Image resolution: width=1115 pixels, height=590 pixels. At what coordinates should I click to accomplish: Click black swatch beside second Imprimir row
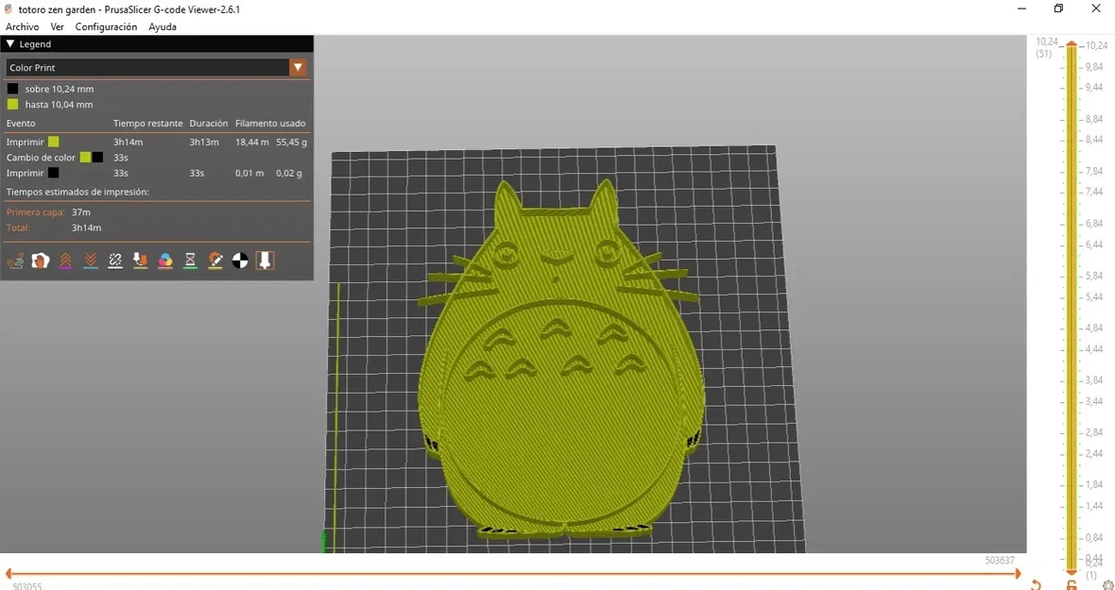tap(53, 173)
